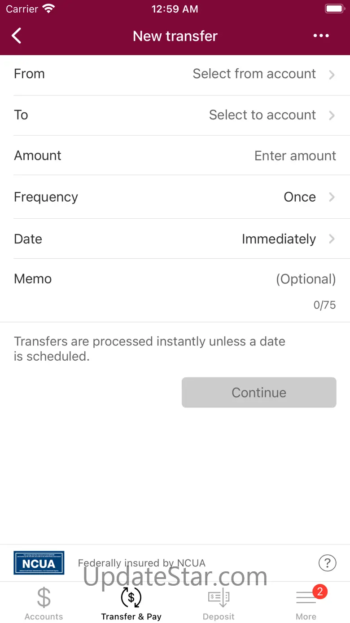
Task: Tap the Federally insured by NCUA text
Action: coord(142,563)
